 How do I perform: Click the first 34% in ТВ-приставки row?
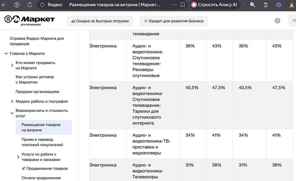(190, 135)
